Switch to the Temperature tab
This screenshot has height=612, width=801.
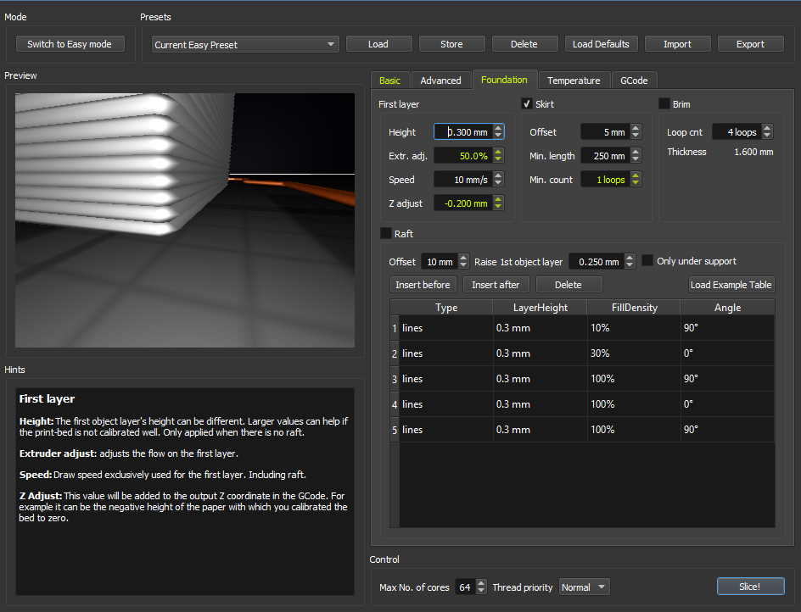573,81
